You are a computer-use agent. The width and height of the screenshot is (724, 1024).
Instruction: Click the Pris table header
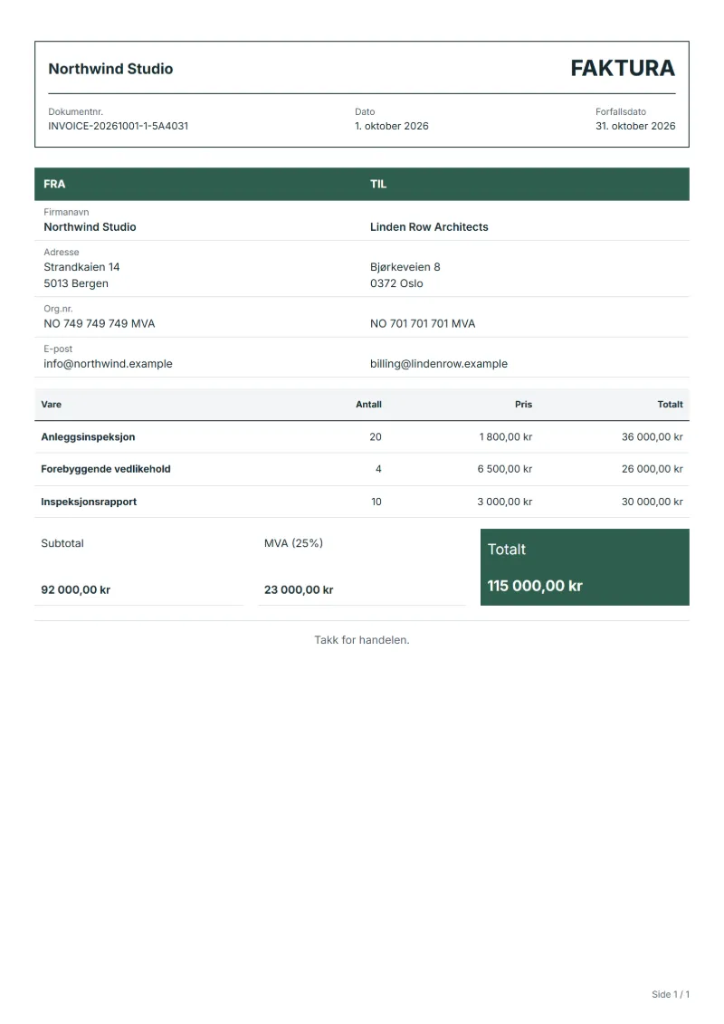point(523,404)
